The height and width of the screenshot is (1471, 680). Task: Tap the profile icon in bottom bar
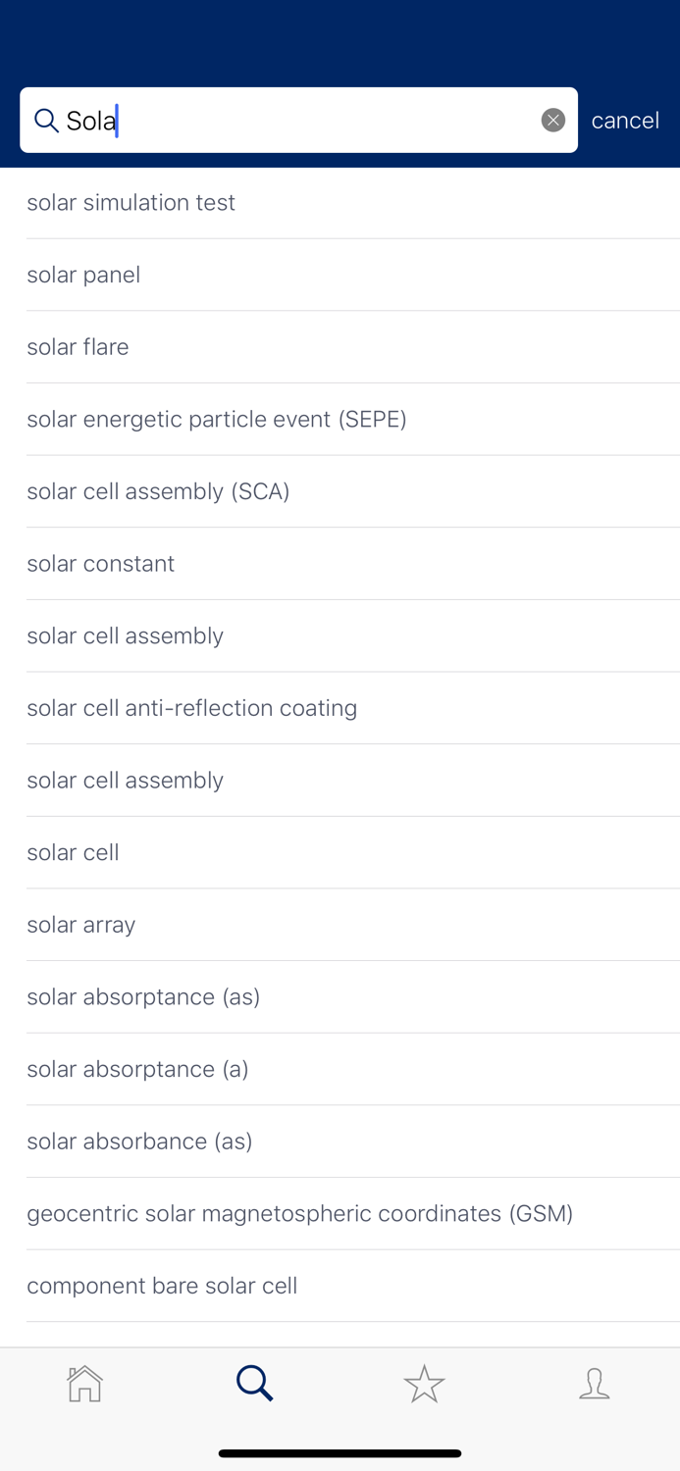point(595,1384)
